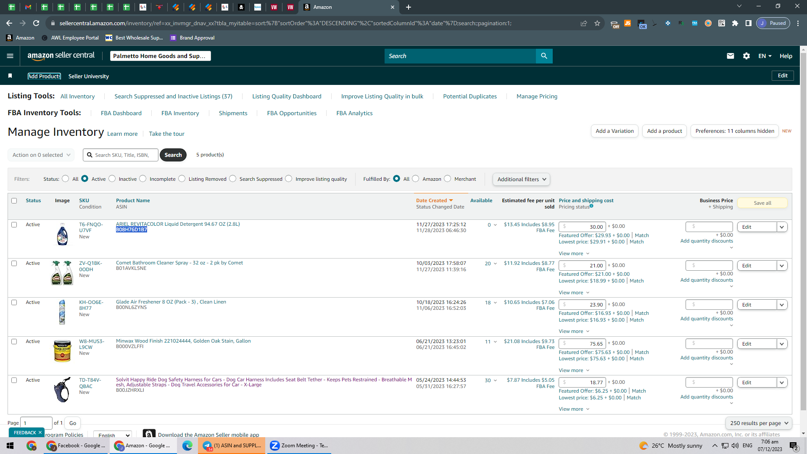Click the search magnifier button in header
This screenshot has width=807, height=454.
pos(544,56)
